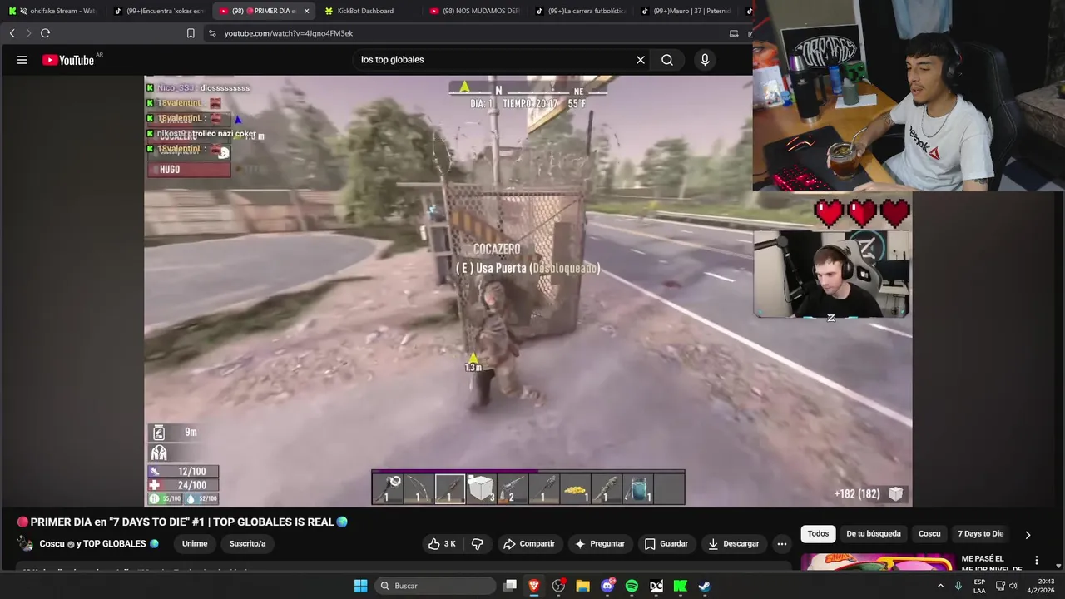Click the search box containing 'los top globales'

494,60
